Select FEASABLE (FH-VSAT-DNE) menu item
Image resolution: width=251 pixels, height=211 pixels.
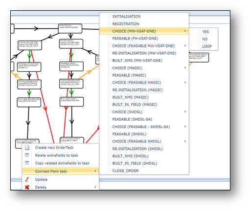pos(135,39)
